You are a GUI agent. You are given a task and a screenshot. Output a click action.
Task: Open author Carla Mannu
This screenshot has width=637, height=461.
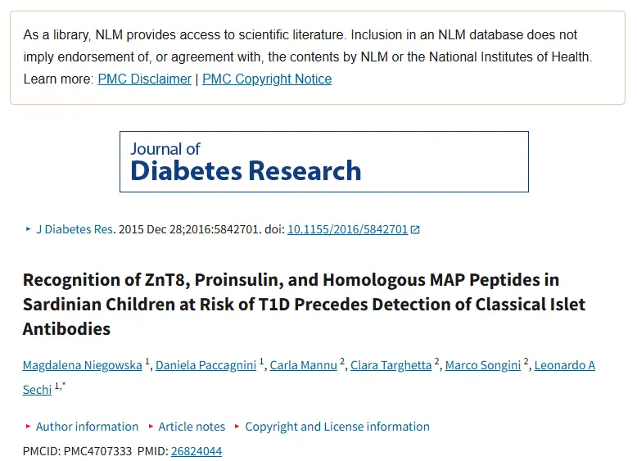[304, 365]
